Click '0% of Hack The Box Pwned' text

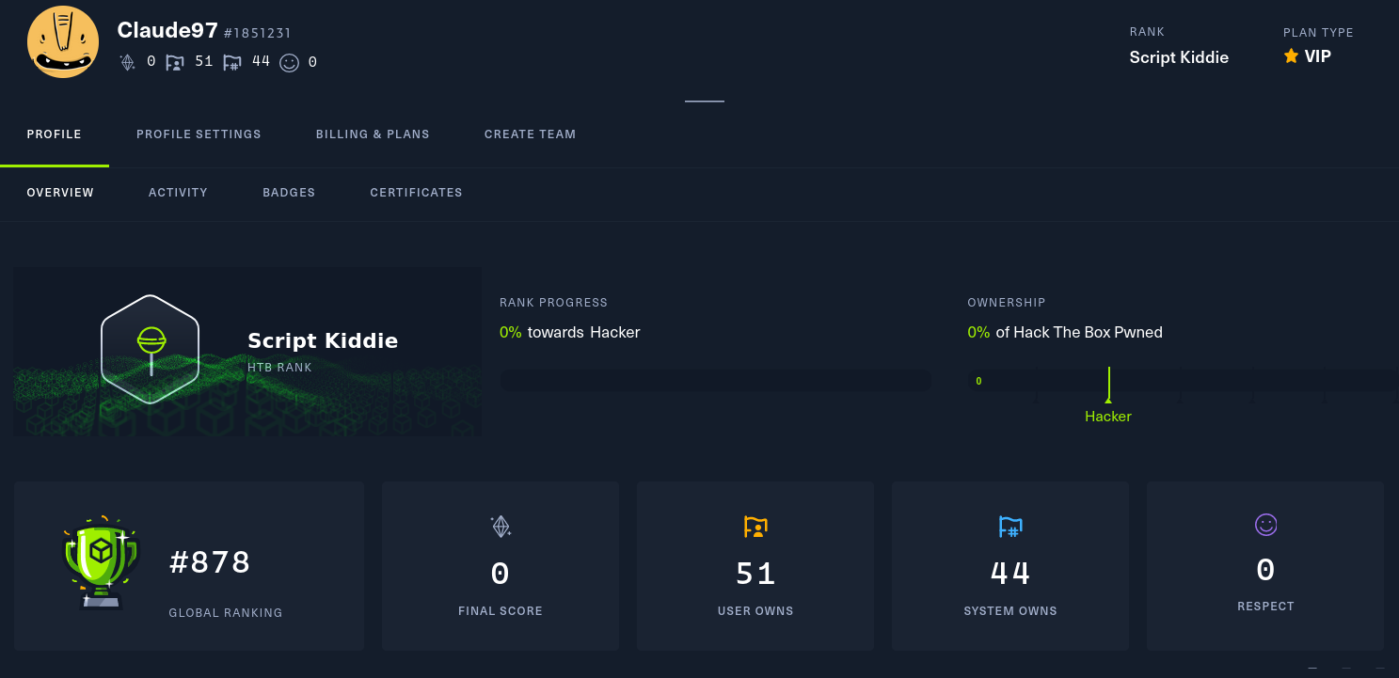(x=1065, y=332)
